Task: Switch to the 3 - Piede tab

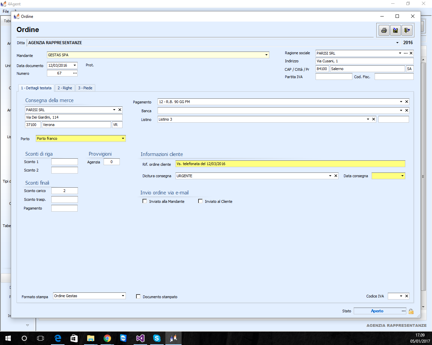Action: pos(85,88)
